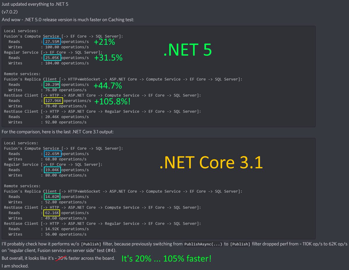
Task: Click the '14.02M operations/s' Reads value
Action: (x=67, y=197)
